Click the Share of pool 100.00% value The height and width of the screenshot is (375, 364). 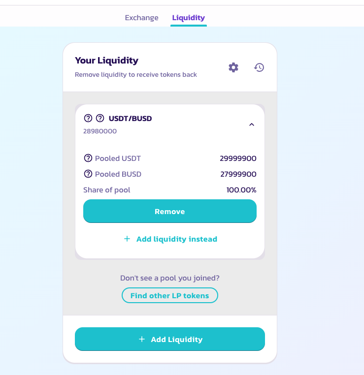(241, 190)
